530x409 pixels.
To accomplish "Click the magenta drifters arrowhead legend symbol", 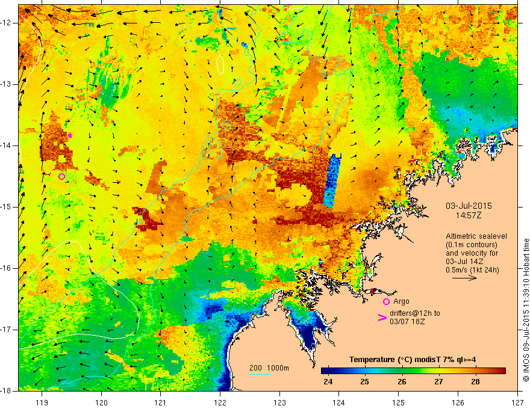I will (382, 317).
